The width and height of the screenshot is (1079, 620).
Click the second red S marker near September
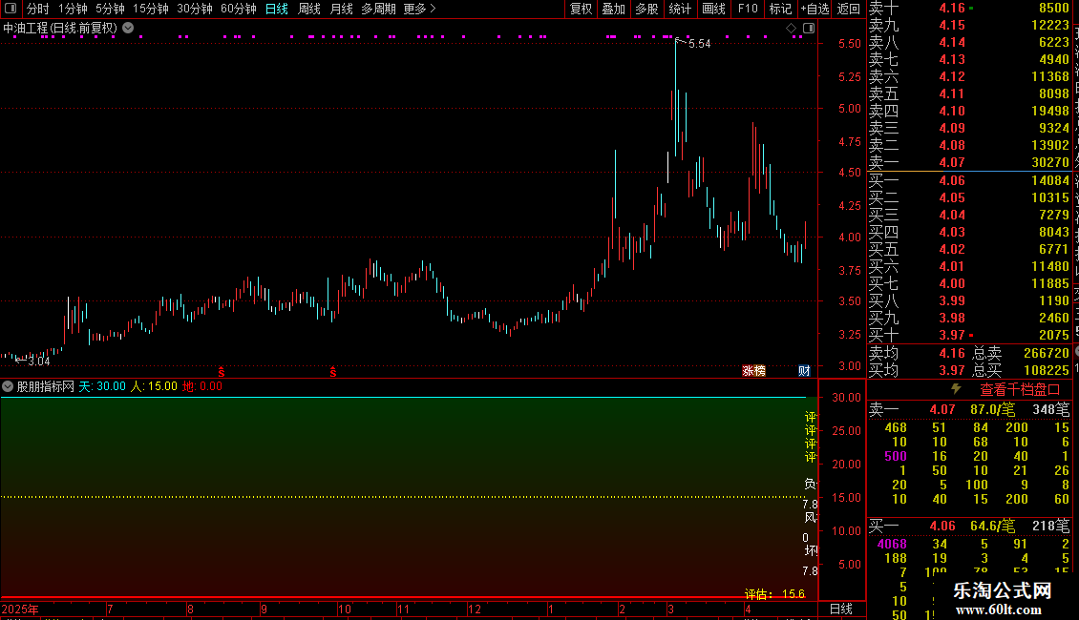tap(333, 372)
